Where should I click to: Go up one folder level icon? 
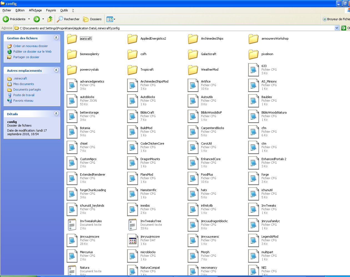click(x=50, y=19)
